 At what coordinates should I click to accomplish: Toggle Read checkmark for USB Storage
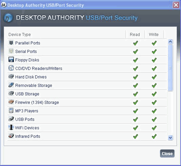tap(136, 94)
